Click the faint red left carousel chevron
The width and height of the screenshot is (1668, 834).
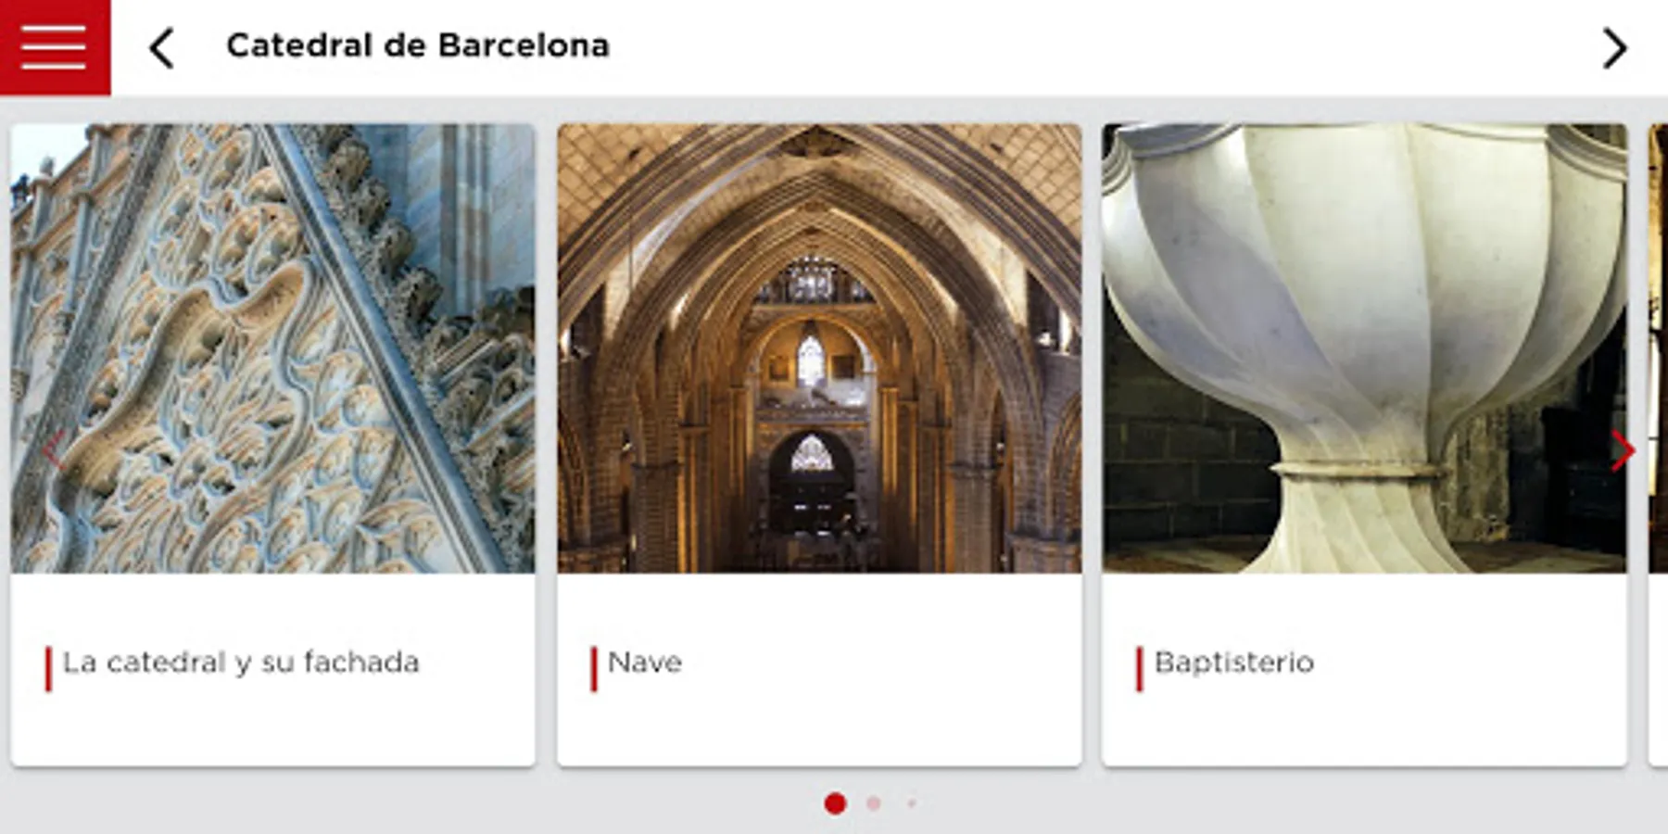pyautogui.click(x=53, y=451)
